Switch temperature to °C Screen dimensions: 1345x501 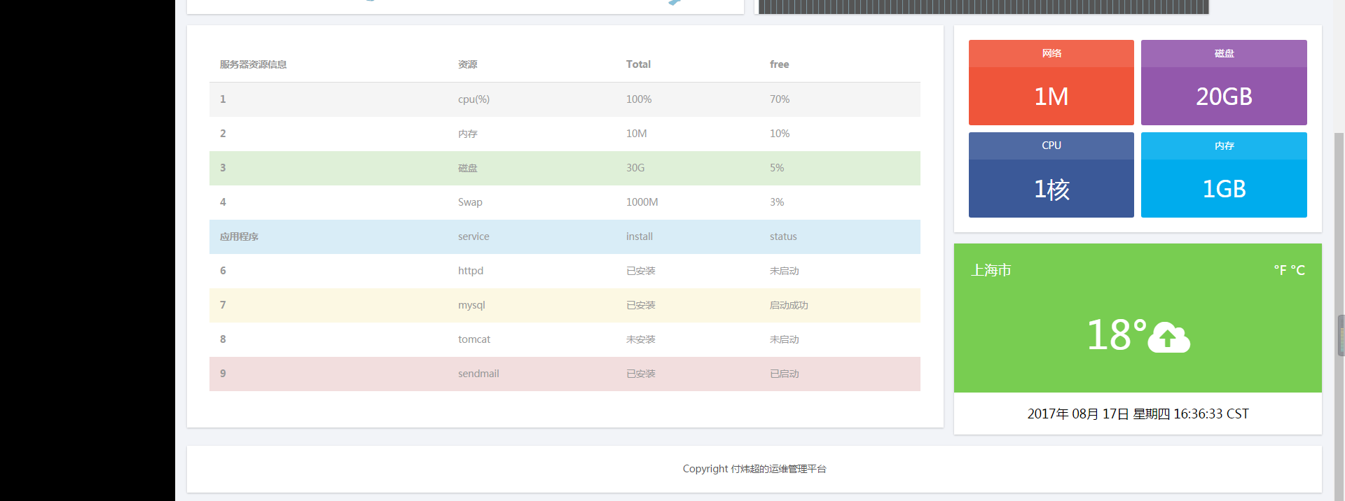pos(1297,270)
